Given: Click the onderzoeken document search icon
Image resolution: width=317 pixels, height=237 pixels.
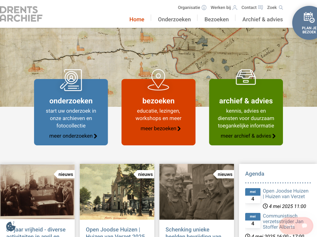Looking at the screenshot, I should pos(71,80).
